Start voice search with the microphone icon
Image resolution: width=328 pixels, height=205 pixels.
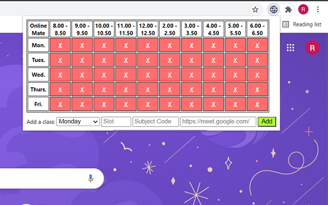(91, 178)
